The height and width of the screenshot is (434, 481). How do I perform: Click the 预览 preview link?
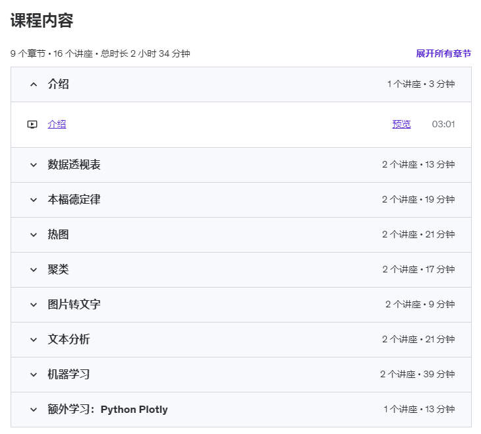tap(401, 125)
